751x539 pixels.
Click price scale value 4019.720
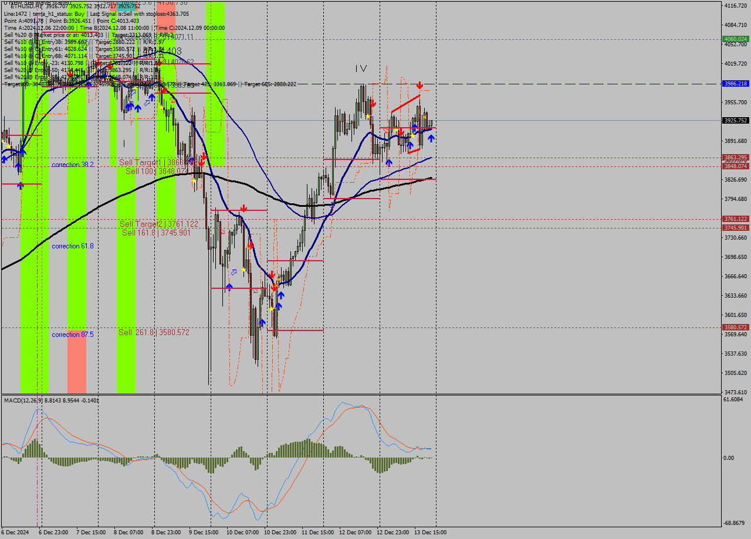click(x=736, y=63)
